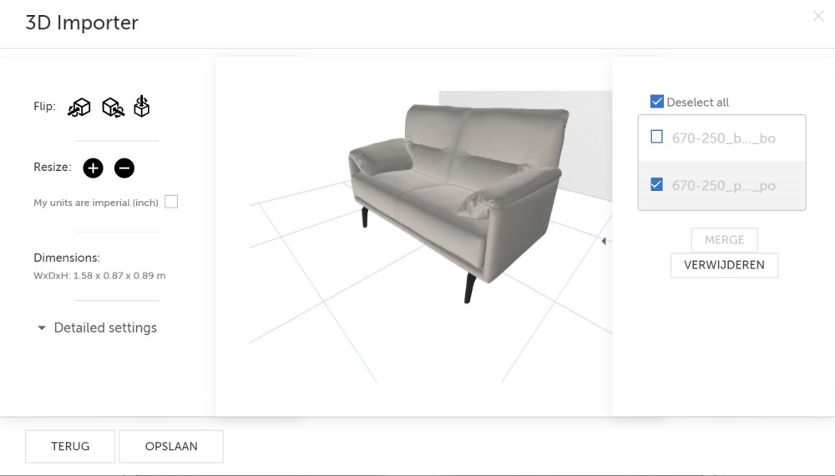The image size is (835, 476).
Task: Click the Detailed settings disclosure triangle
Action: [42, 328]
